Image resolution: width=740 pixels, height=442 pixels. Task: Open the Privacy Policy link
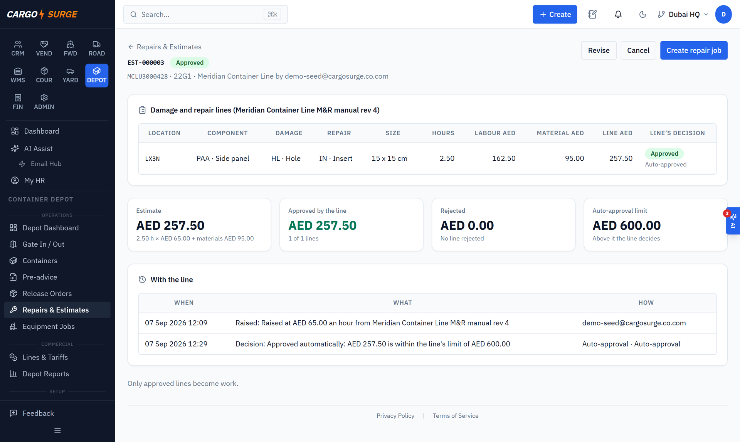[395, 416]
